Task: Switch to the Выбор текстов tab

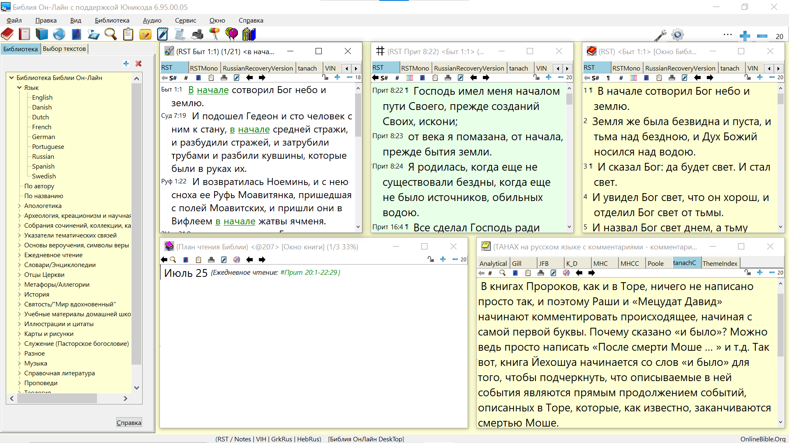Action: pyautogui.click(x=65, y=49)
